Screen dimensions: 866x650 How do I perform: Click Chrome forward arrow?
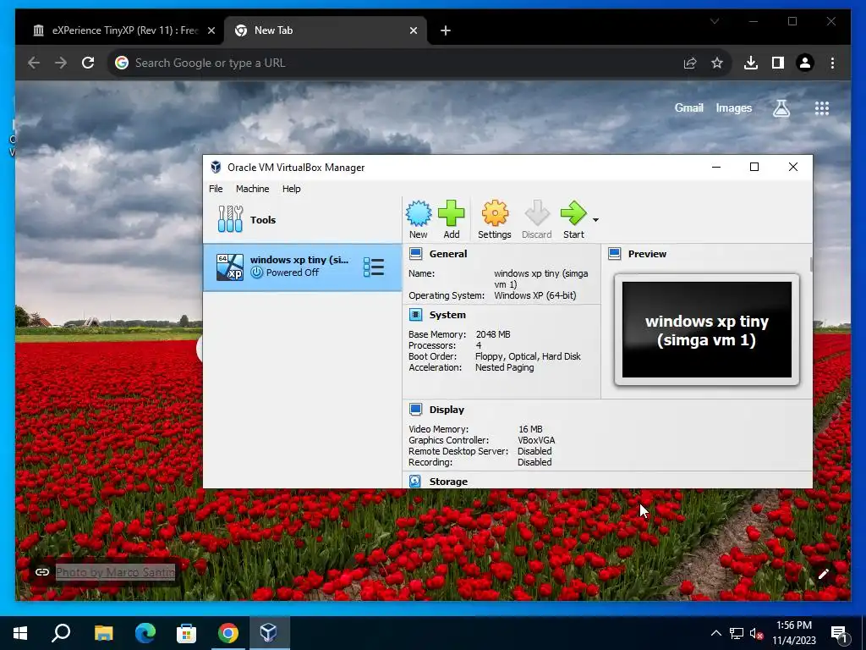point(61,63)
